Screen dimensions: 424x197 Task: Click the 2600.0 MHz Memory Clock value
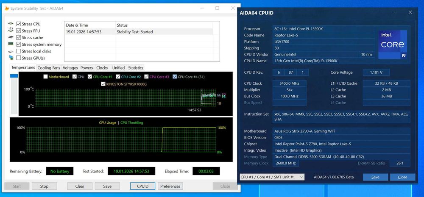(x=286, y=163)
